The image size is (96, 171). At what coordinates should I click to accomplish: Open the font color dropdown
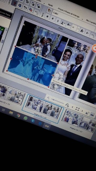coord(63,23)
